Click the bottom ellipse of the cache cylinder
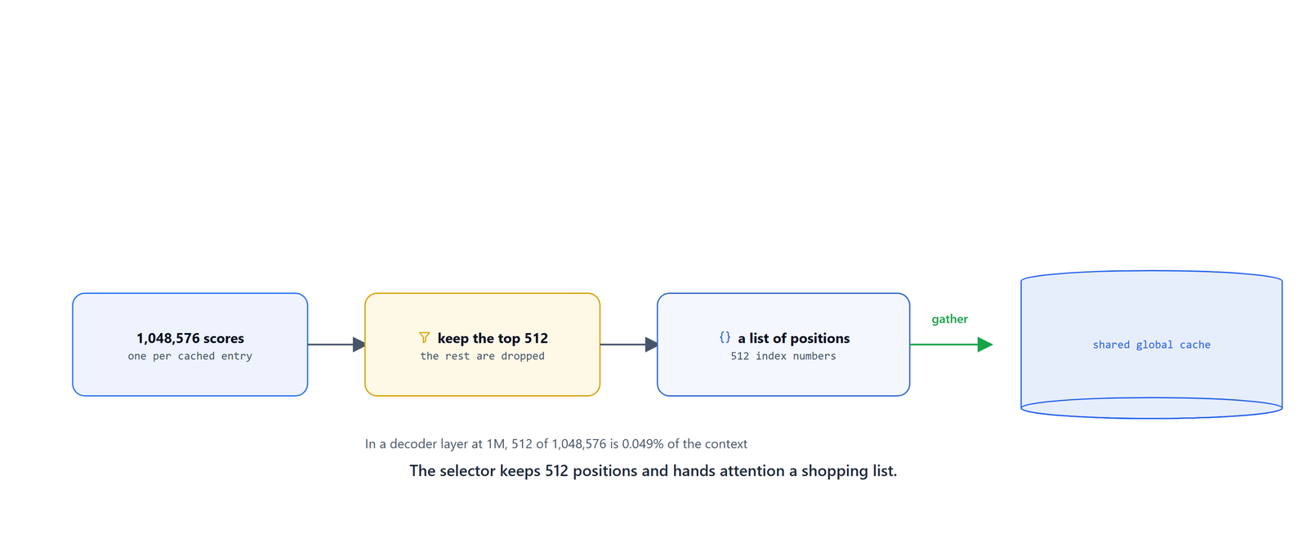The height and width of the screenshot is (560, 1307). tap(1151, 408)
